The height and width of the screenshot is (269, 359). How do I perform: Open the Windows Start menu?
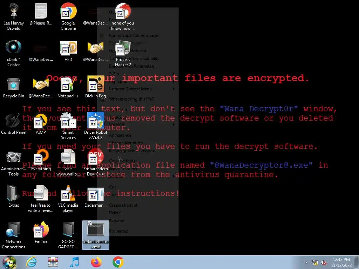click(x=9, y=262)
